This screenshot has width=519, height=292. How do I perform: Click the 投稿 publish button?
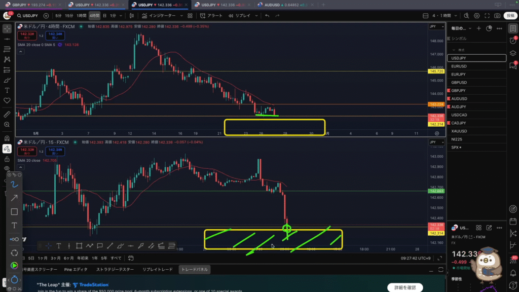[x=510, y=16]
